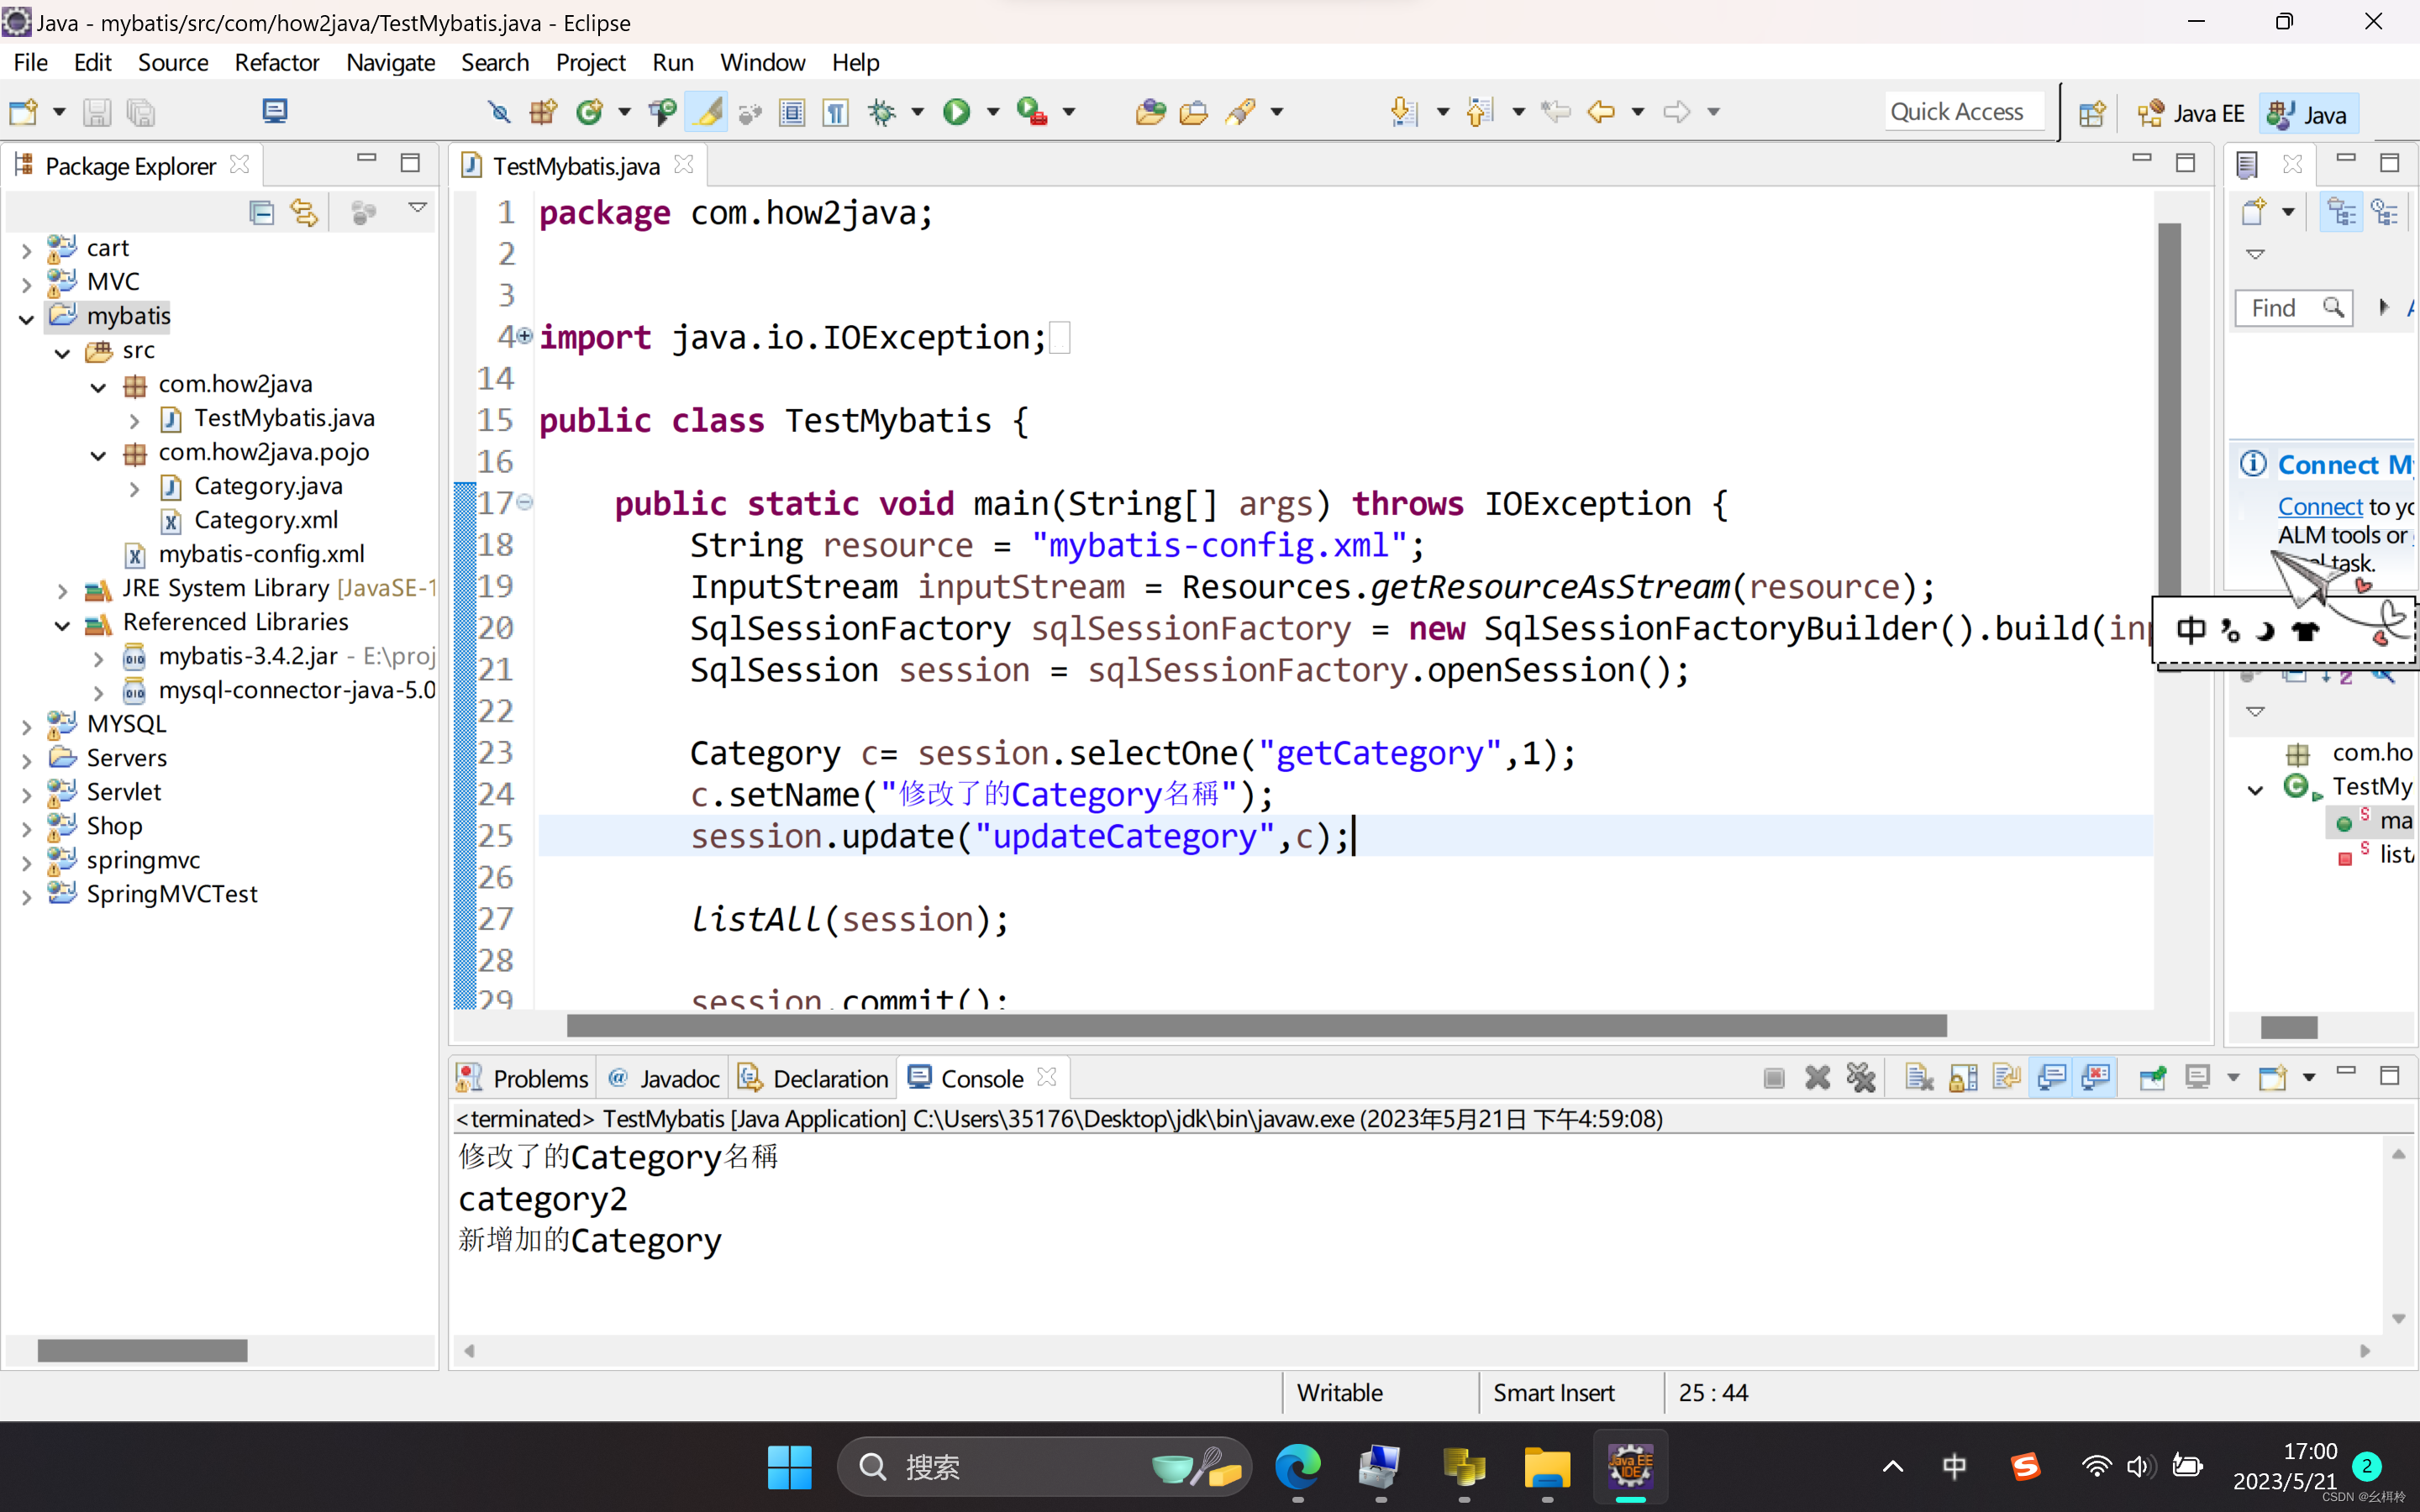
Task: Click the Debug bug icon
Action: [x=882, y=112]
